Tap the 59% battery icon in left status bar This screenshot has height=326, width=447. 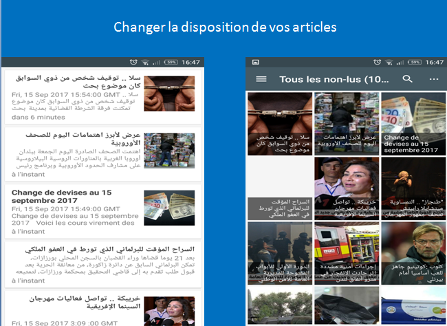coord(171,62)
